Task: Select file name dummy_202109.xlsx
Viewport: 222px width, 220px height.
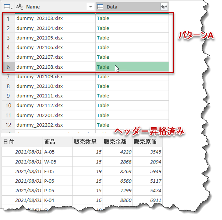Action: (39, 77)
